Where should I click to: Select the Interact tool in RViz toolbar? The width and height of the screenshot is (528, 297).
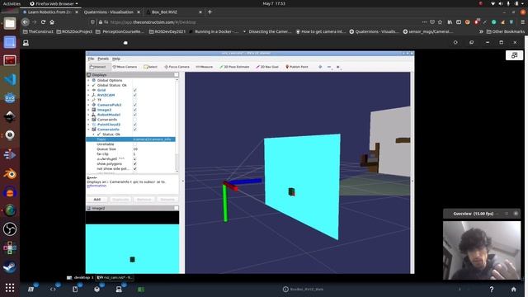click(x=98, y=67)
